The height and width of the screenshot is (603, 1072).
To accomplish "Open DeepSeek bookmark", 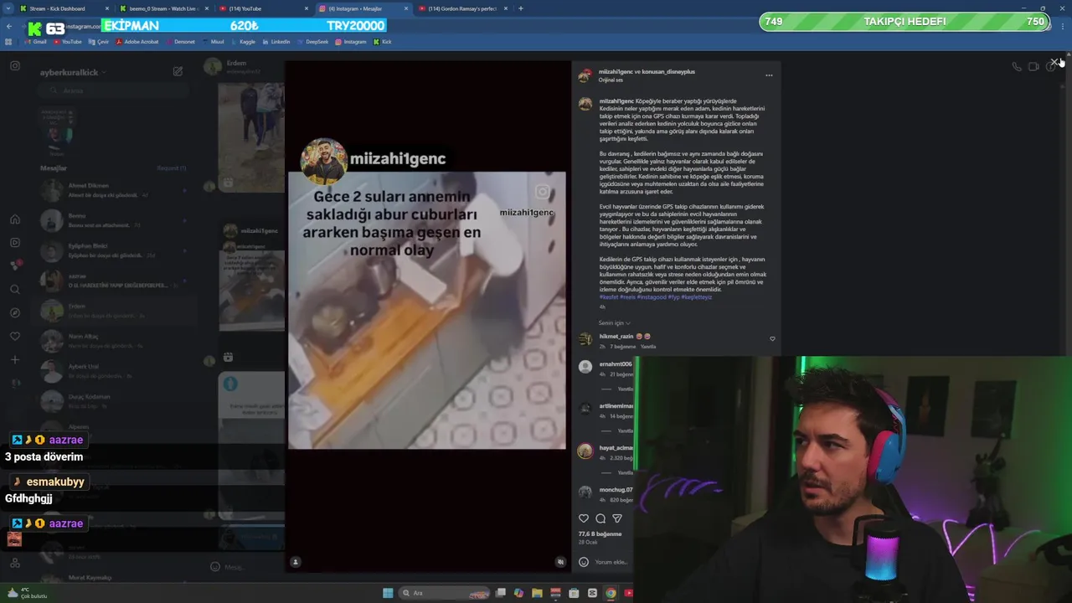I will tap(312, 42).
